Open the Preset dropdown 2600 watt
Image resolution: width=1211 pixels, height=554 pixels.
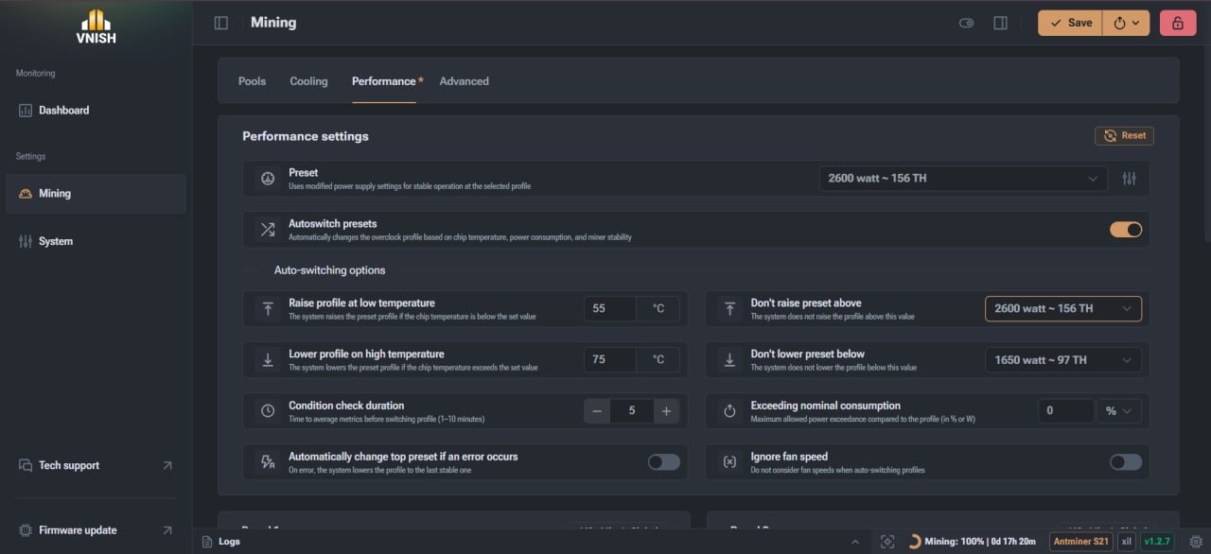point(962,179)
